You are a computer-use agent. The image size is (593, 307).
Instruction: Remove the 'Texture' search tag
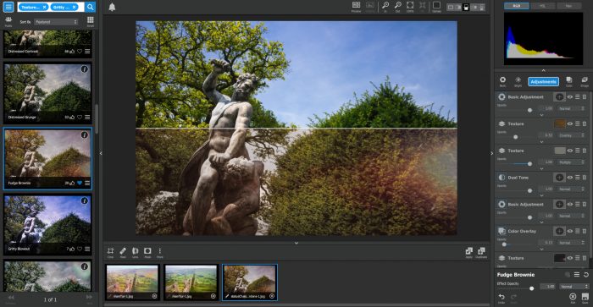44,7
